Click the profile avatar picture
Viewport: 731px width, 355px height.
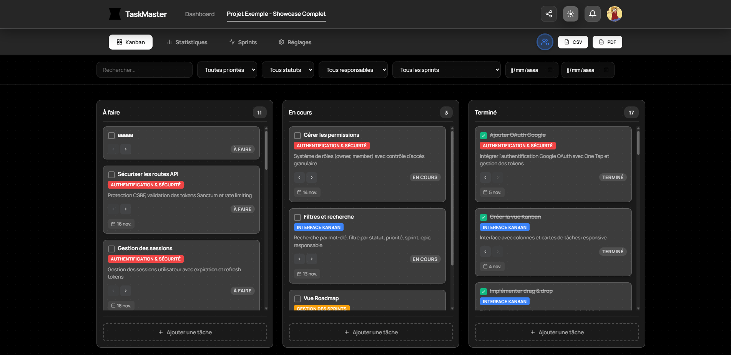pyautogui.click(x=614, y=13)
